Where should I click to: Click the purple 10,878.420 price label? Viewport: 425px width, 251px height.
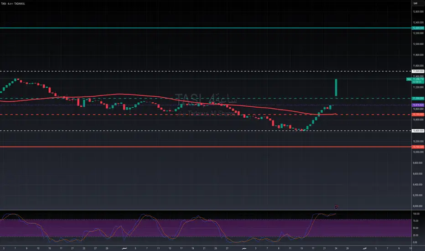click(418, 105)
